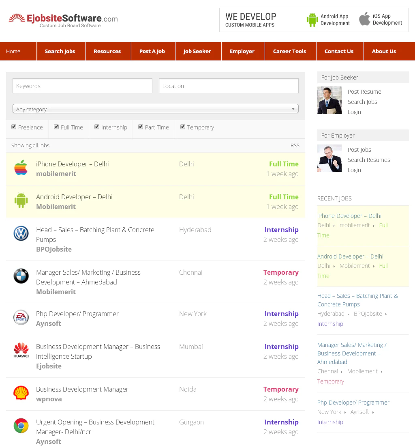
Task: Click the Chennai location in job list
Action: pyautogui.click(x=190, y=273)
